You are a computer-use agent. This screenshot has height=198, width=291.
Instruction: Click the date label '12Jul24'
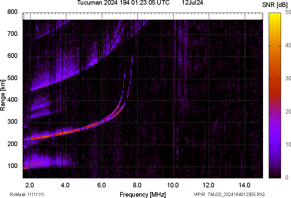tap(192, 3)
